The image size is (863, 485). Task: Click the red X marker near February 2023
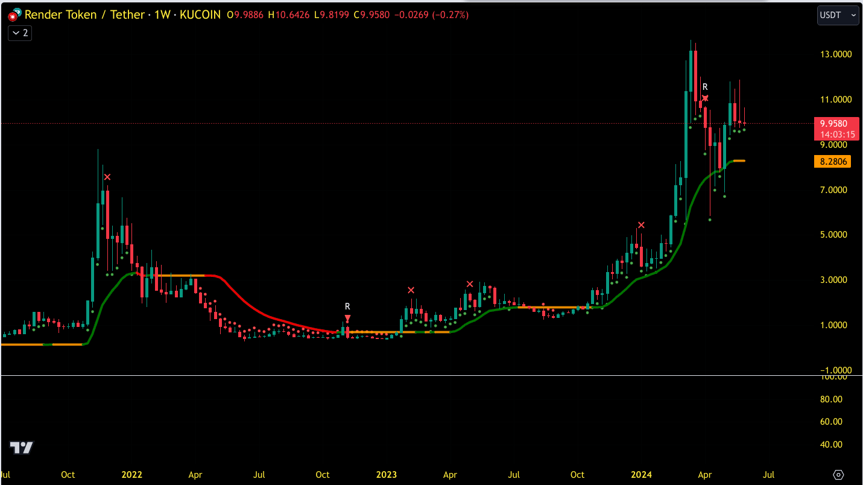pos(411,290)
